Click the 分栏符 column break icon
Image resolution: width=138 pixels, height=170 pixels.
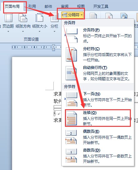pos(71,54)
